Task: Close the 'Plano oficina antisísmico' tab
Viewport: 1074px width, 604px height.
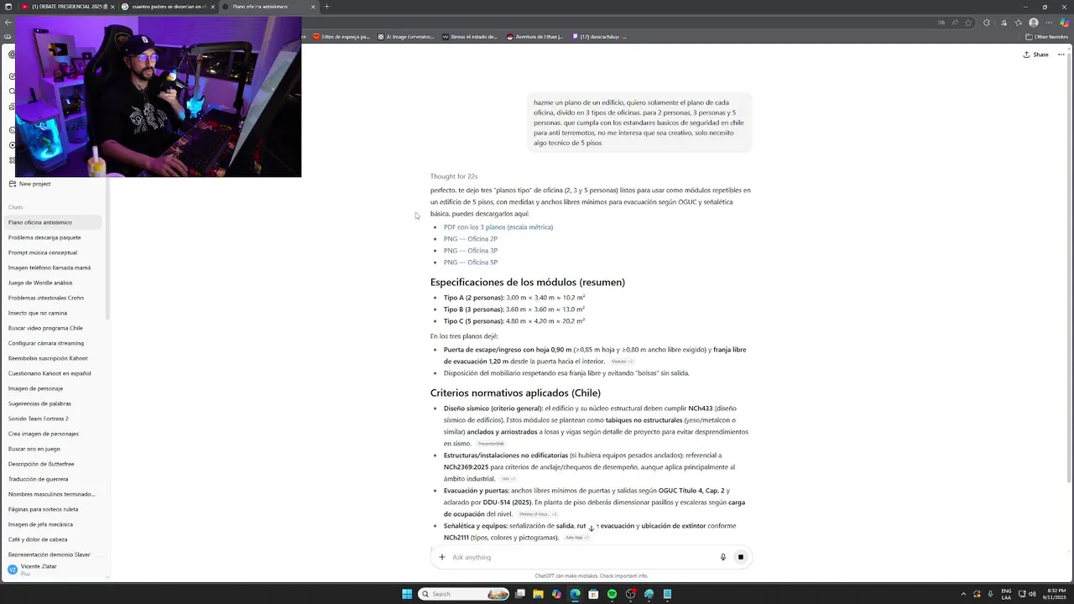Action: click(x=313, y=7)
